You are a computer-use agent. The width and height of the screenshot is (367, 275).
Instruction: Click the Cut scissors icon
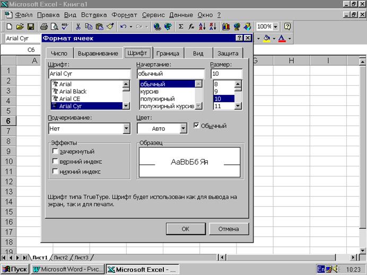(x=78, y=26)
